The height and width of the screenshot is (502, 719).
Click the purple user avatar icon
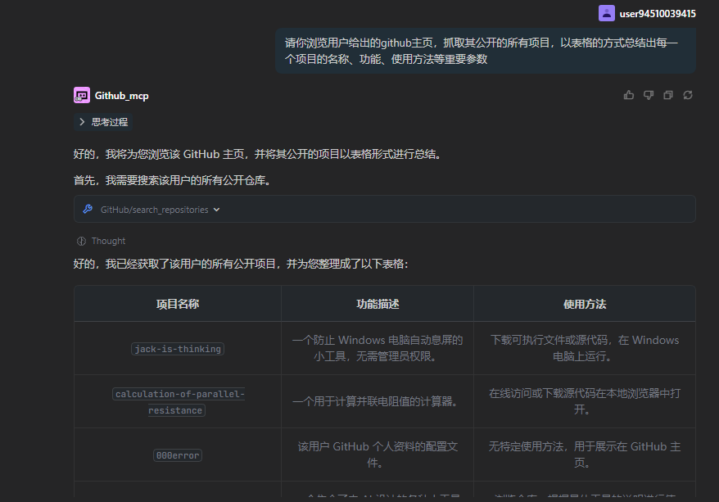point(607,13)
